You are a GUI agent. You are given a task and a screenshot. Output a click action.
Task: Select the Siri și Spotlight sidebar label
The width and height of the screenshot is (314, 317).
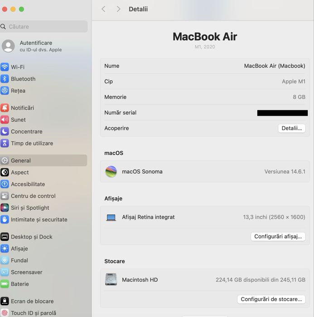[x=30, y=208]
